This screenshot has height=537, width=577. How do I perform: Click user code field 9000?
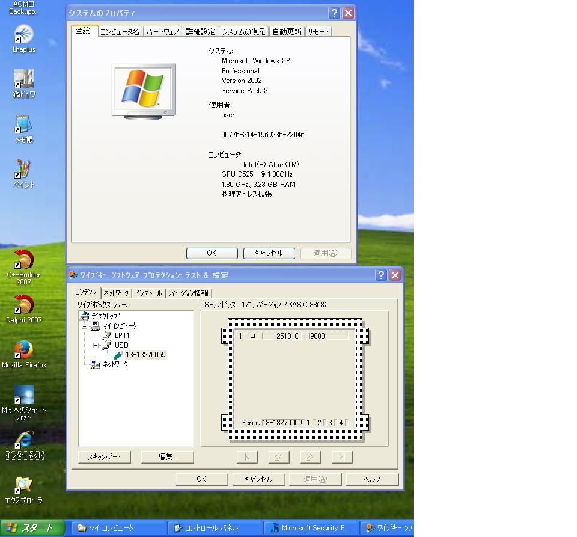pyautogui.click(x=328, y=336)
